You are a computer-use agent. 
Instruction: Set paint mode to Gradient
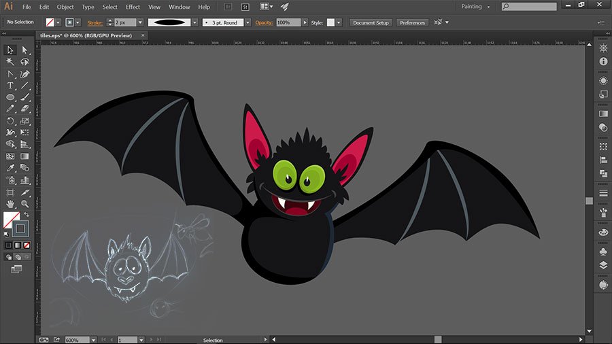click(18, 245)
